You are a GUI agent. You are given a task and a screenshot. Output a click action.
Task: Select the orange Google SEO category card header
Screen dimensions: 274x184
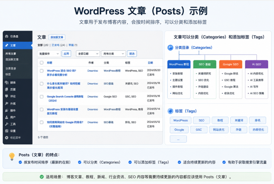pyautogui.click(x=231, y=64)
